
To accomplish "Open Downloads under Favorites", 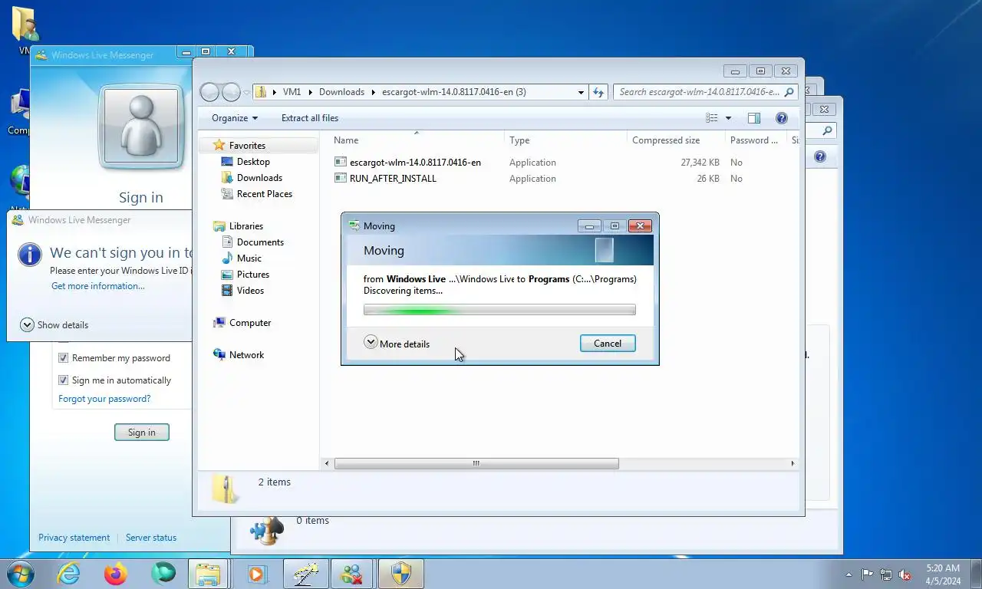I will (x=259, y=178).
